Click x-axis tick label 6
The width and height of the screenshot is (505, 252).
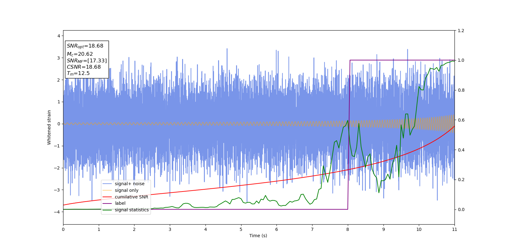point(276,229)
